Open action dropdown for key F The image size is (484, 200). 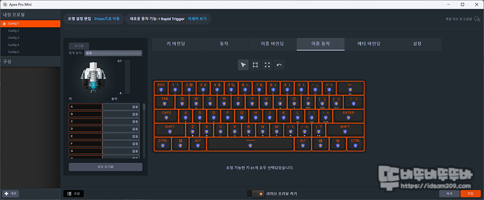121,144
